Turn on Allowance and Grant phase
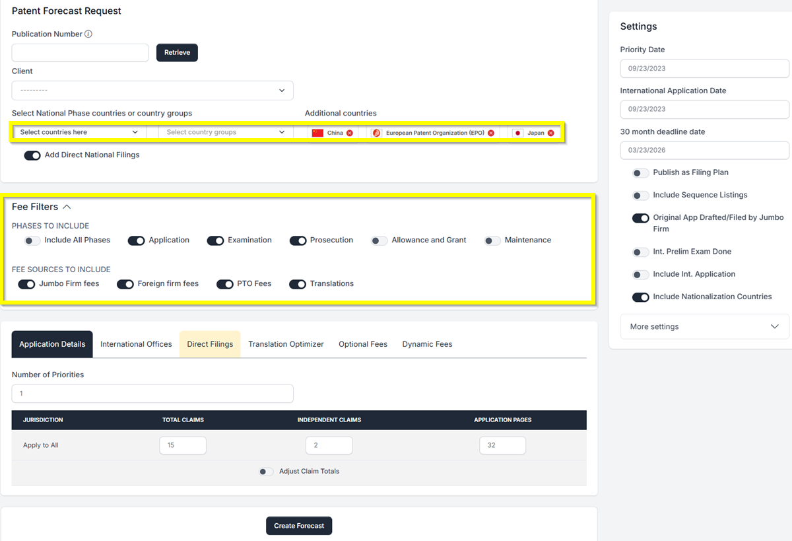 point(379,240)
